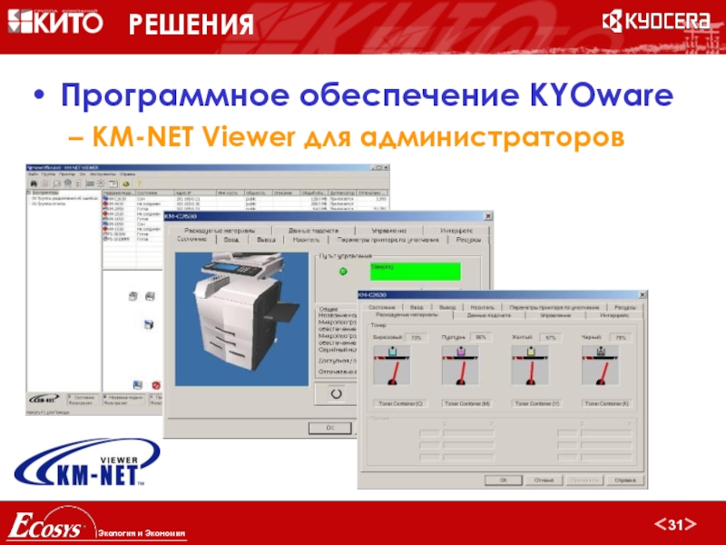Click the Адрес IP column header in printer list
This screenshot has height=545, width=726.
click(195, 193)
